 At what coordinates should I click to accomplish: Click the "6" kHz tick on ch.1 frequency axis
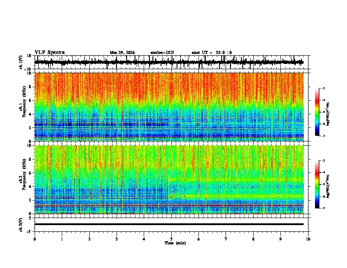point(30,101)
